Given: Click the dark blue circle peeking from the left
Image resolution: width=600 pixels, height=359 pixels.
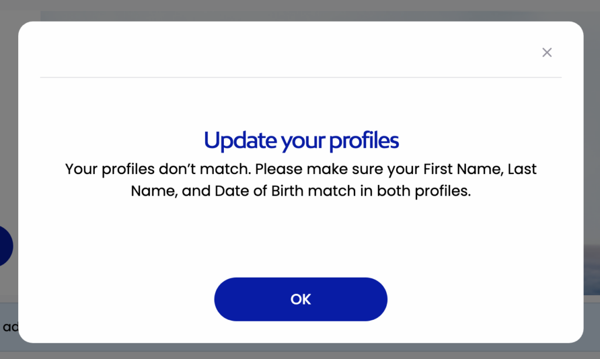Looking at the screenshot, I should click(x=5, y=245).
